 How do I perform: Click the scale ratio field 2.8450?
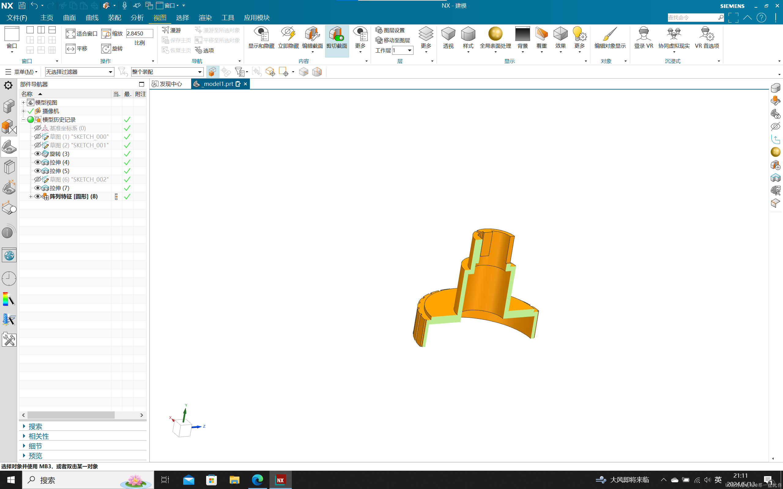coord(139,34)
